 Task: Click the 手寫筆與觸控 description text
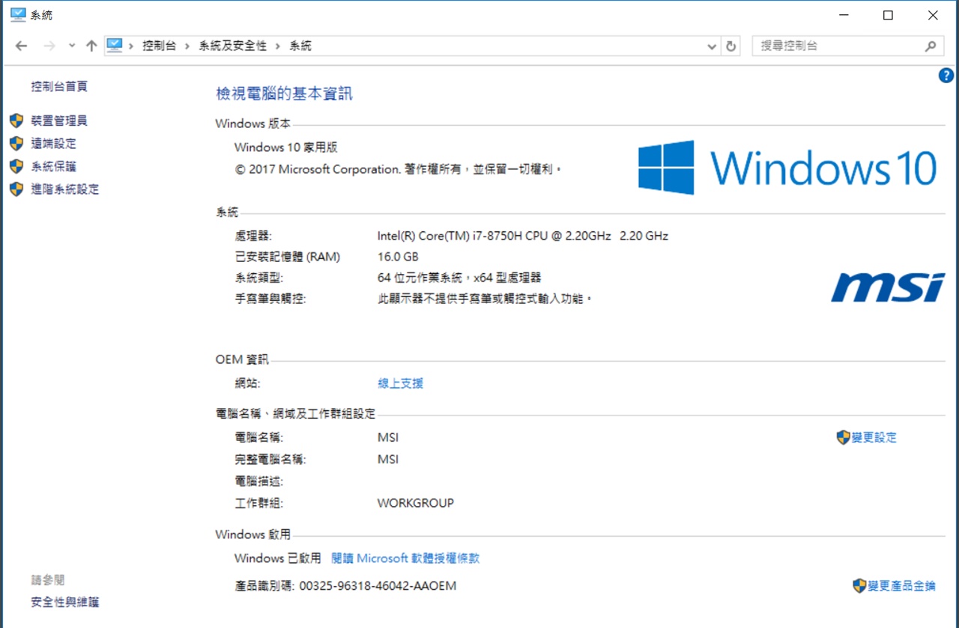pos(485,299)
